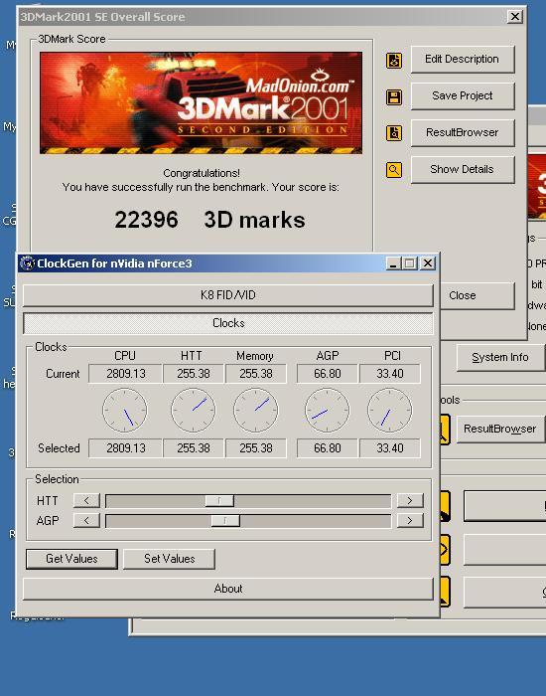The image size is (546, 696).
Task: Click ResultBrowser button in the 3DMark main window
Action: tap(500, 429)
